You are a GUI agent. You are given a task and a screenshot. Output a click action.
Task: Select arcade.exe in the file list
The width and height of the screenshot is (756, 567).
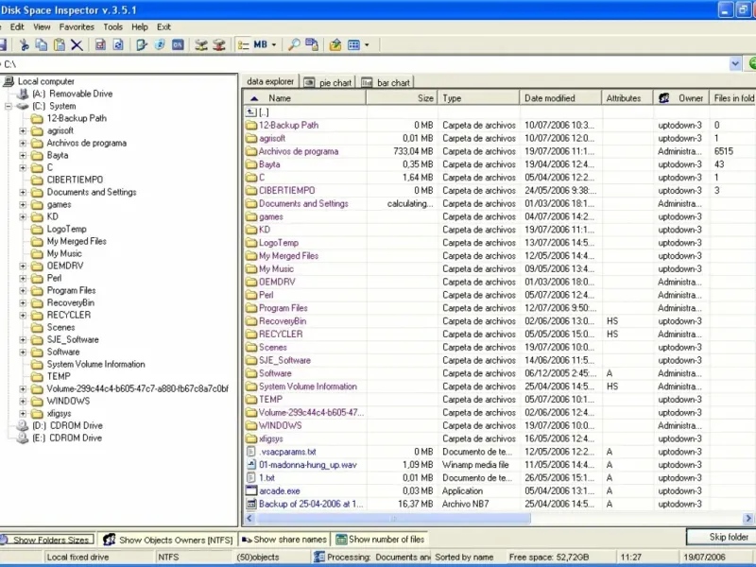[x=279, y=490]
